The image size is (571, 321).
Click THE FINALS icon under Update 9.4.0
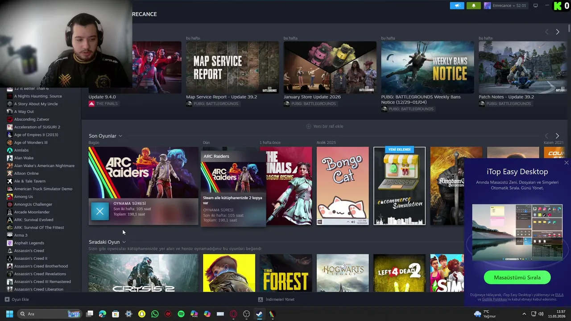click(x=91, y=104)
